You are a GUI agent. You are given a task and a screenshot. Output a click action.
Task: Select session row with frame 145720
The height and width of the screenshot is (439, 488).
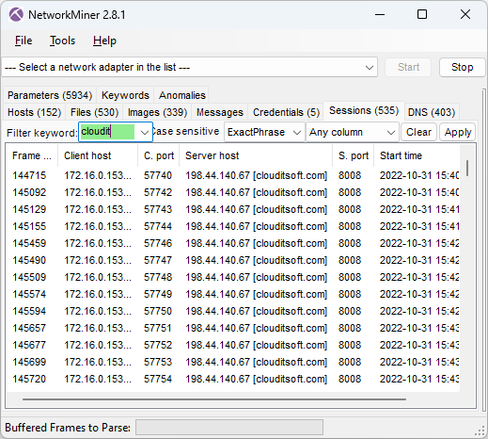click(233, 379)
